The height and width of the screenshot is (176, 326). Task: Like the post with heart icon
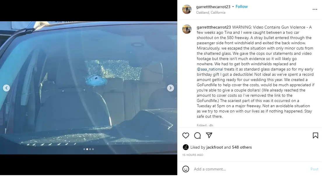[186, 135]
